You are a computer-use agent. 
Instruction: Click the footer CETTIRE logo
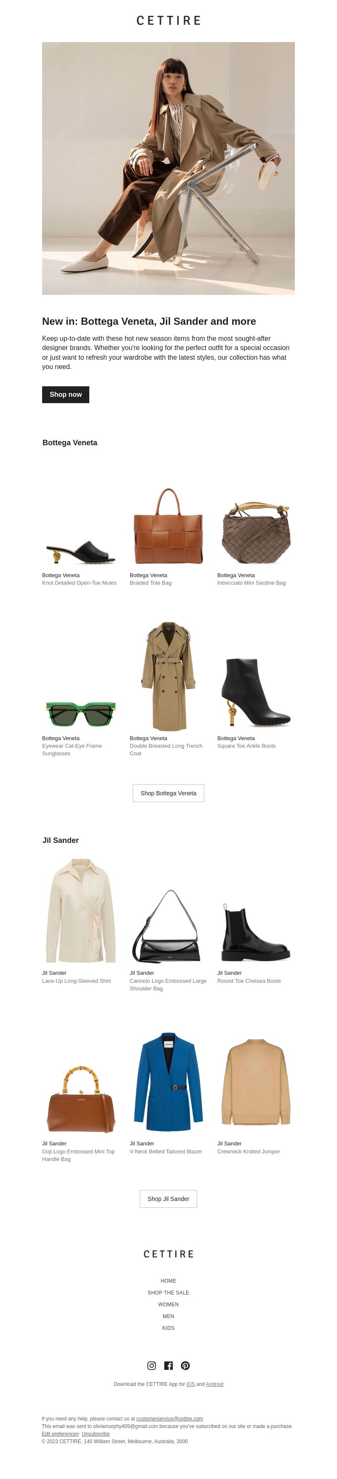[168, 1254]
